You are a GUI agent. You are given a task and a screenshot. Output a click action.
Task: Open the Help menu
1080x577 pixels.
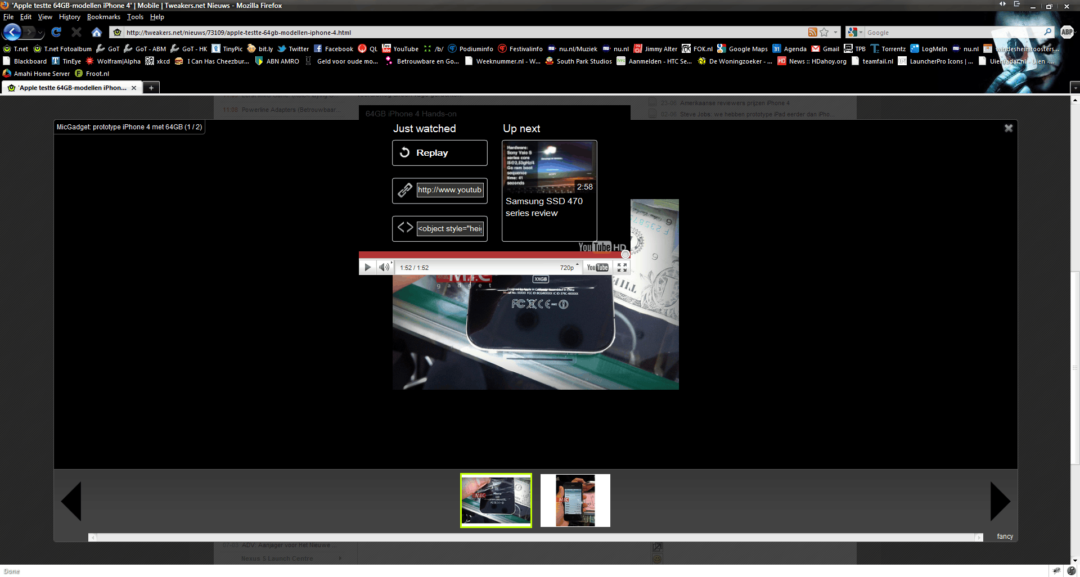coord(157,17)
